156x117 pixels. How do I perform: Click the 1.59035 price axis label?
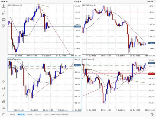(77, 49)
